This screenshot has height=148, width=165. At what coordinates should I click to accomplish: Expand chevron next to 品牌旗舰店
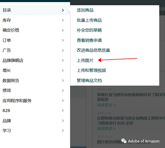(x=63, y=60)
